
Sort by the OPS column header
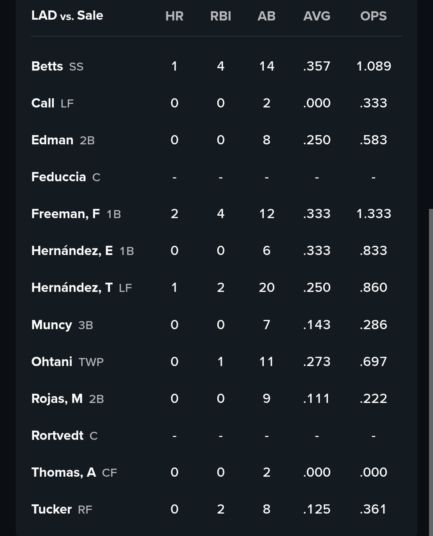point(373,16)
